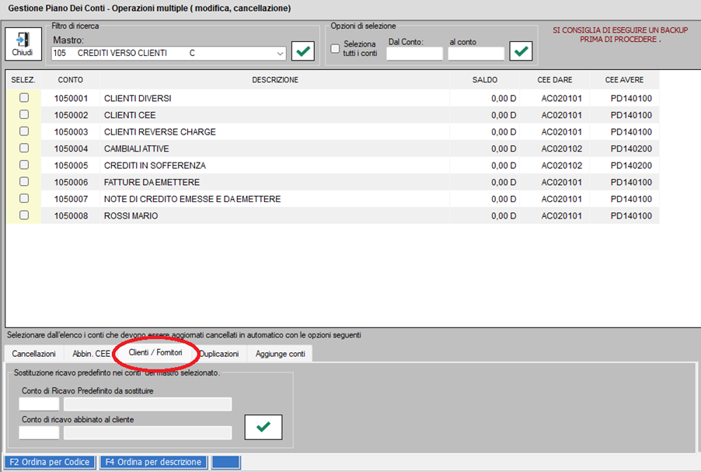Focus the al conto input field

click(476, 53)
